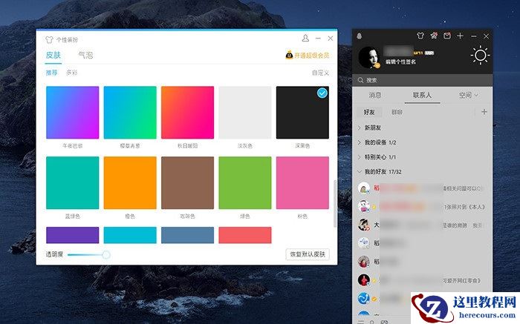
Task: Close the skin dialog
Action: [x=331, y=39]
